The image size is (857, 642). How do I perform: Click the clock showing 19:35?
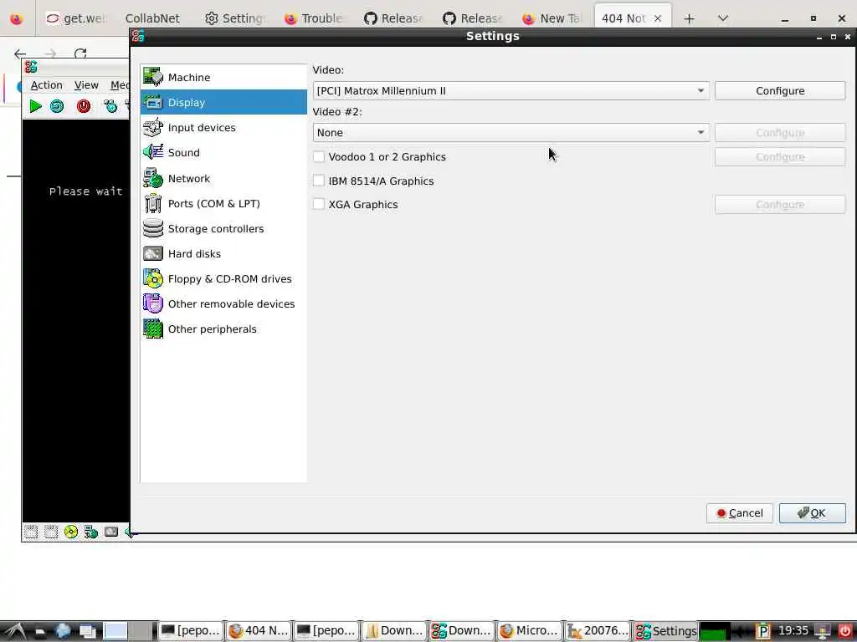(793, 630)
